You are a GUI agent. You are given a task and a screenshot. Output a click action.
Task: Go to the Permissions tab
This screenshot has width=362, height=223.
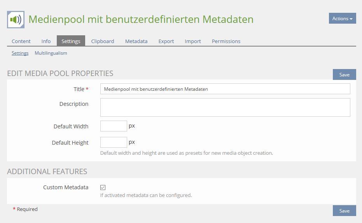226,41
